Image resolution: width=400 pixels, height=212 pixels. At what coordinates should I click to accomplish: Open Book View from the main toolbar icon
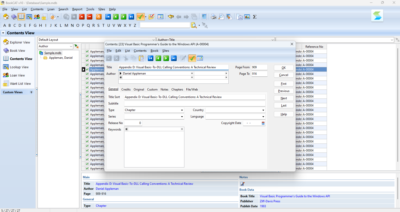tap(14, 17)
